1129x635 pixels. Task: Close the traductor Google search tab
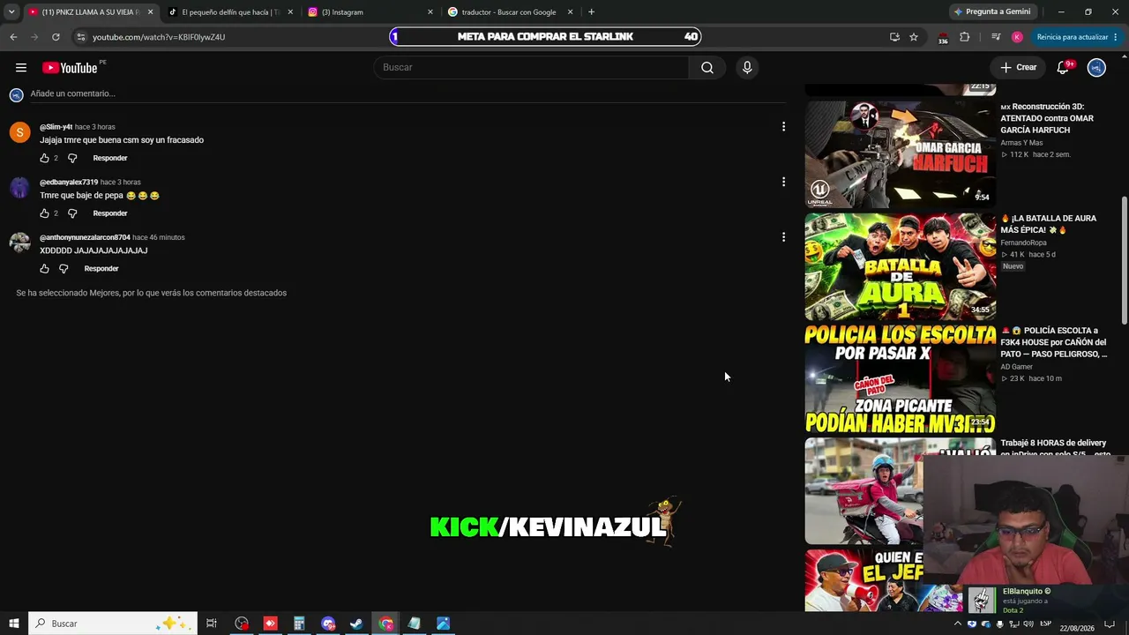pyautogui.click(x=570, y=12)
